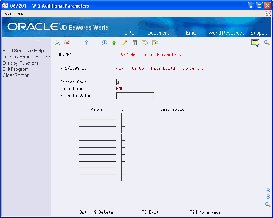Open World Resources banner link
This screenshot has height=218, width=273.
pyautogui.click(x=226, y=33)
